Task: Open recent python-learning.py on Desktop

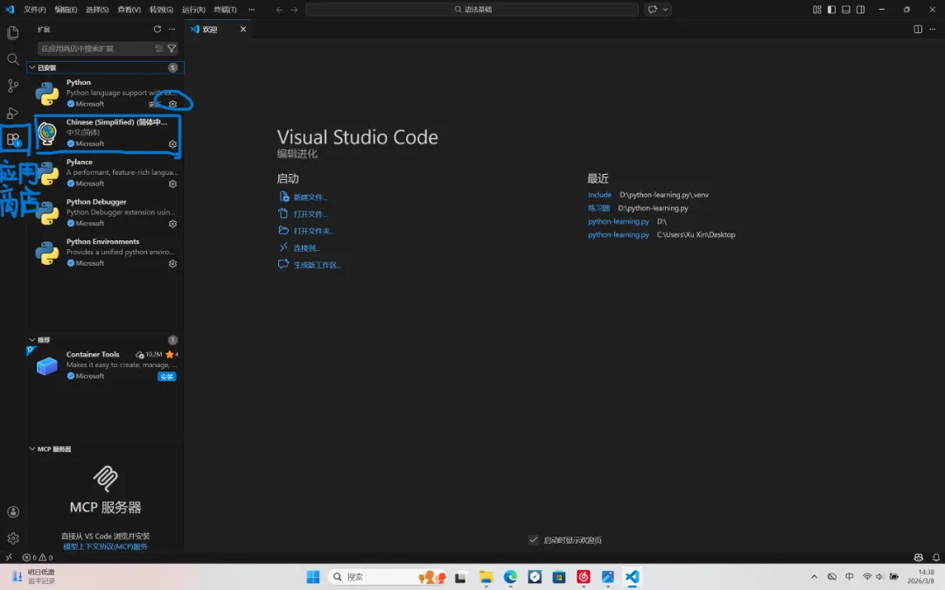Action: (x=619, y=235)
